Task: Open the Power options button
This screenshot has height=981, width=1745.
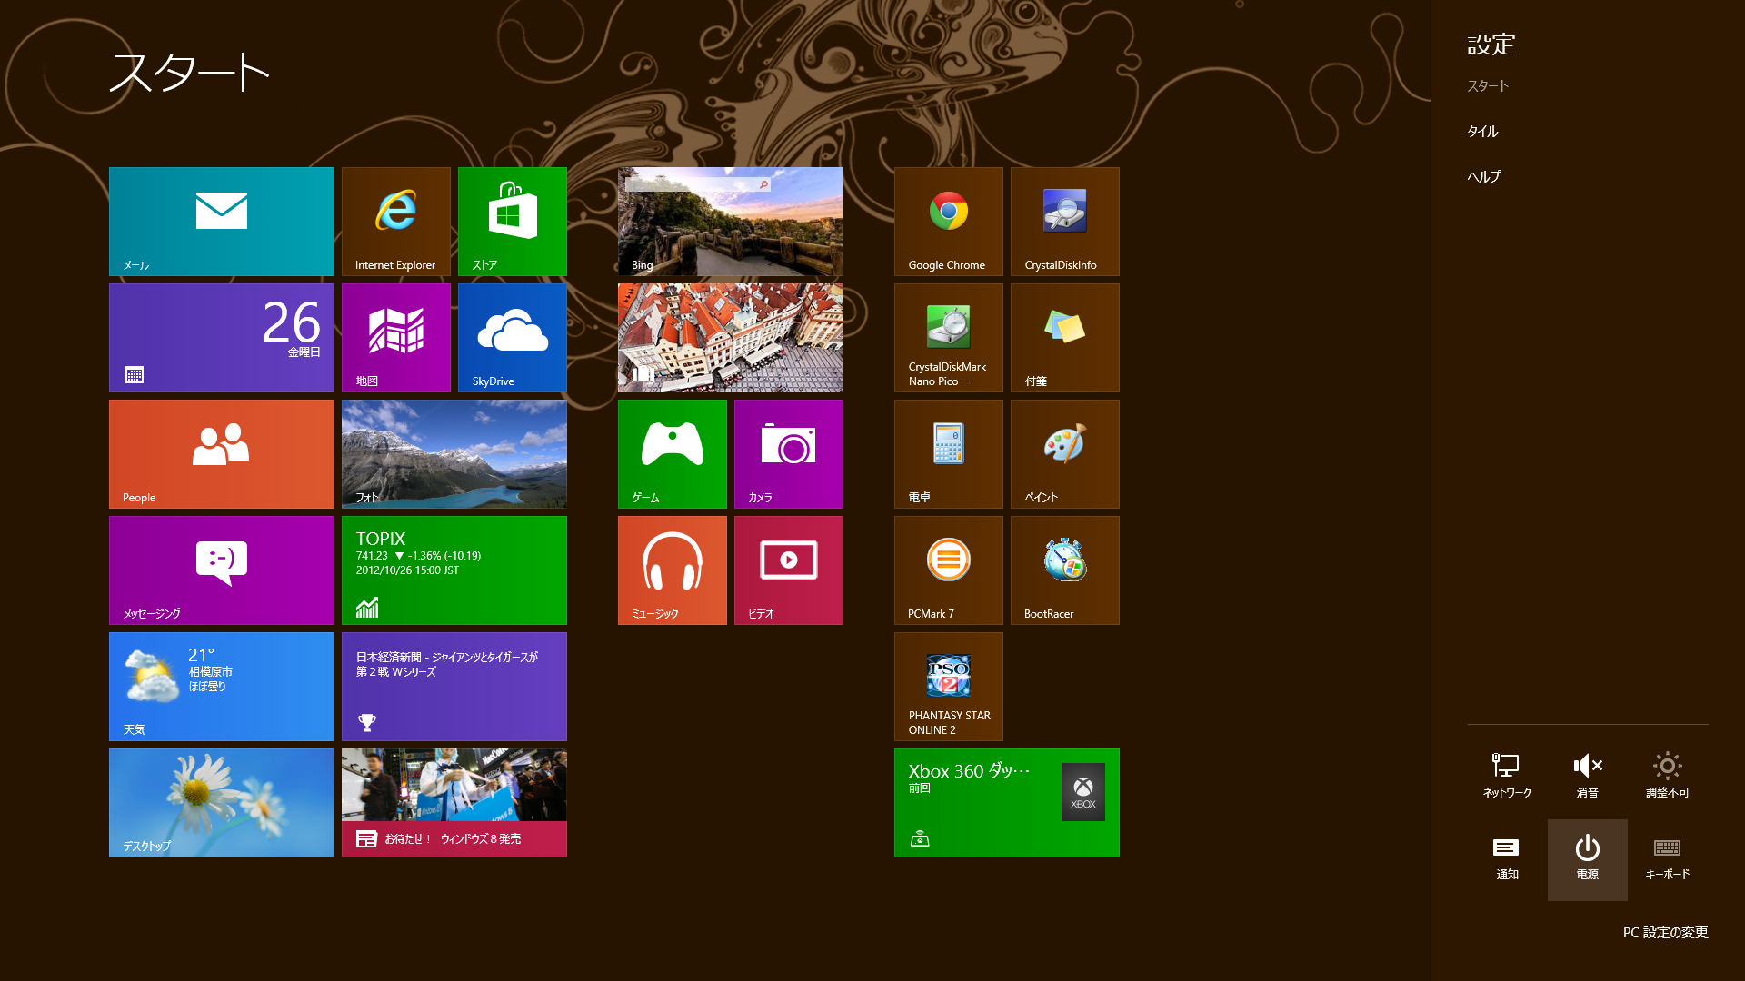Action: (1587, 858)
